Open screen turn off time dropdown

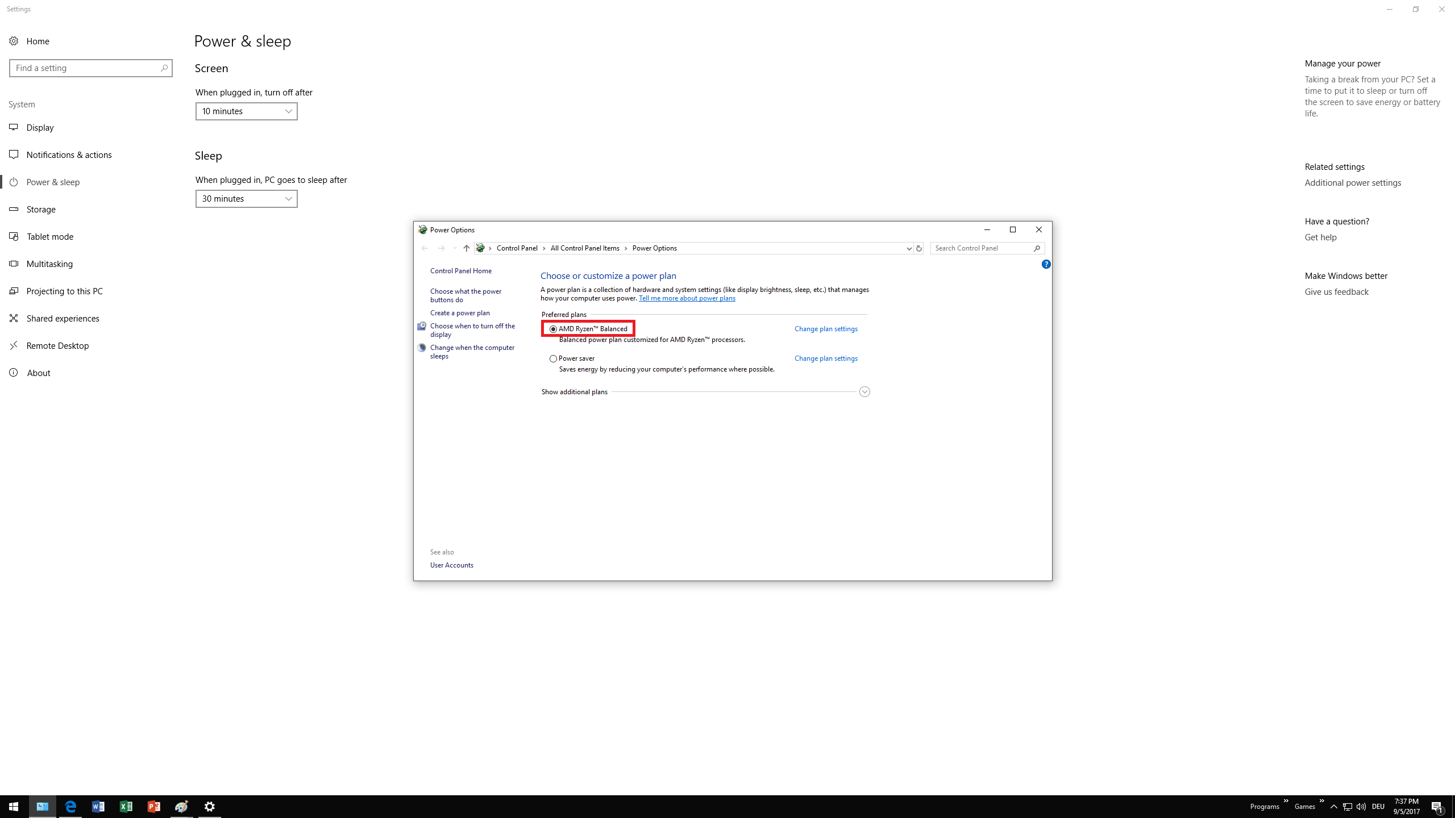pos(246,111)
